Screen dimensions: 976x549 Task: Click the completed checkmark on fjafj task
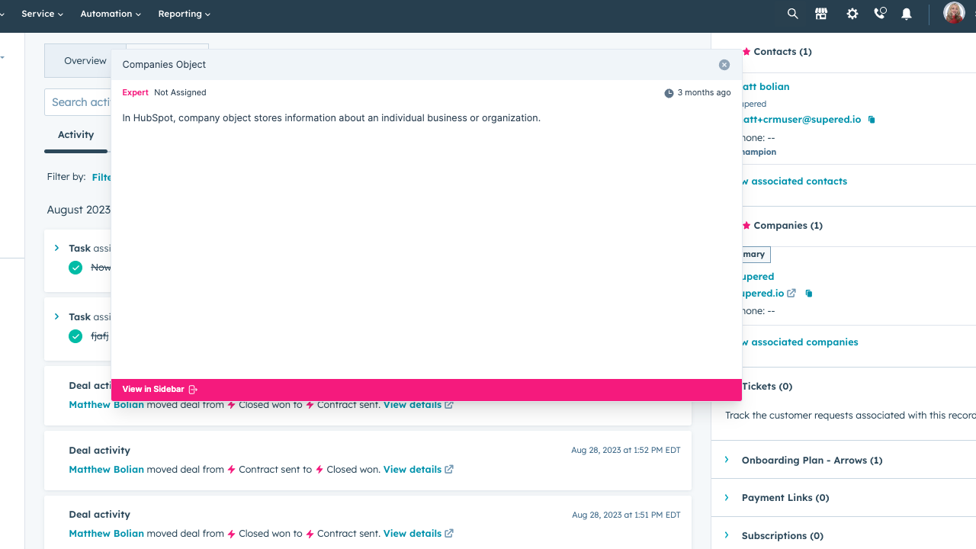point(75,336)
